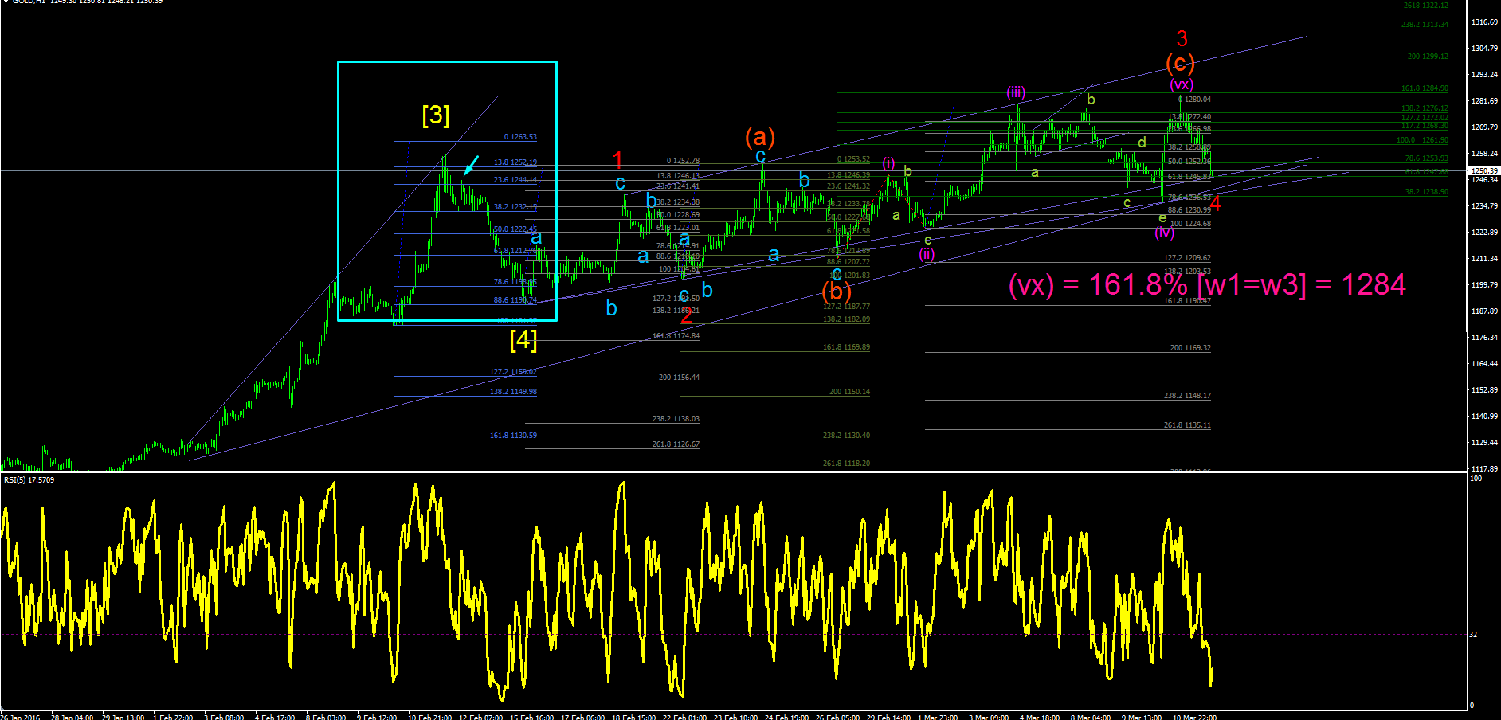
Task: Click the 1293.24 price axis label
Action: [x=1484, y=75]
